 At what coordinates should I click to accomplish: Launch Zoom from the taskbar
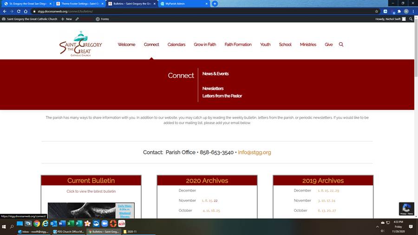(x=104, y=223)
